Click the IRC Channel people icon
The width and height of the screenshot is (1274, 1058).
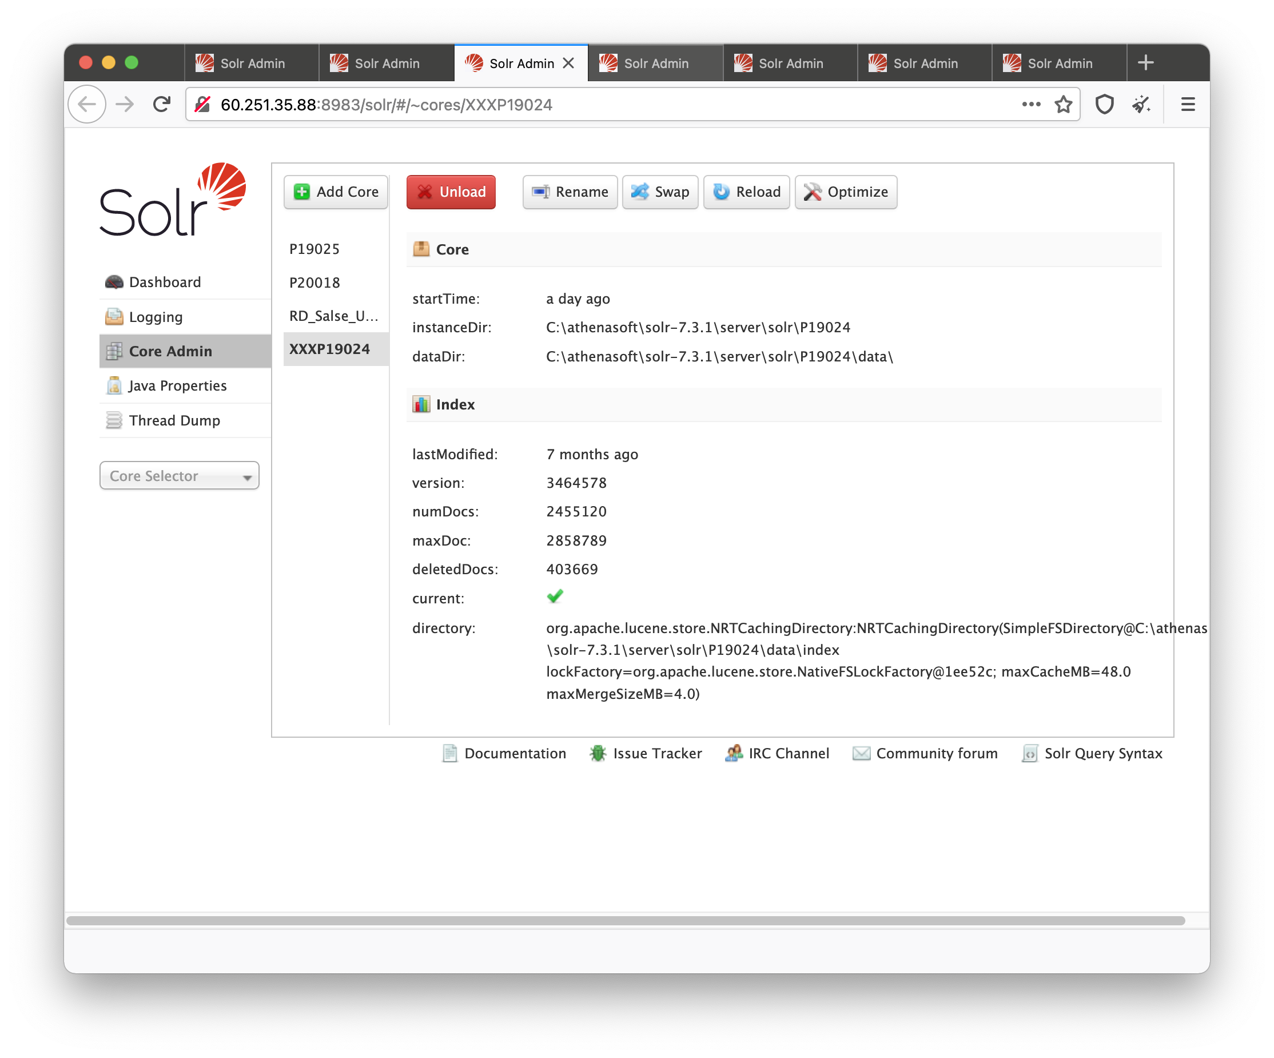[734, 753]
